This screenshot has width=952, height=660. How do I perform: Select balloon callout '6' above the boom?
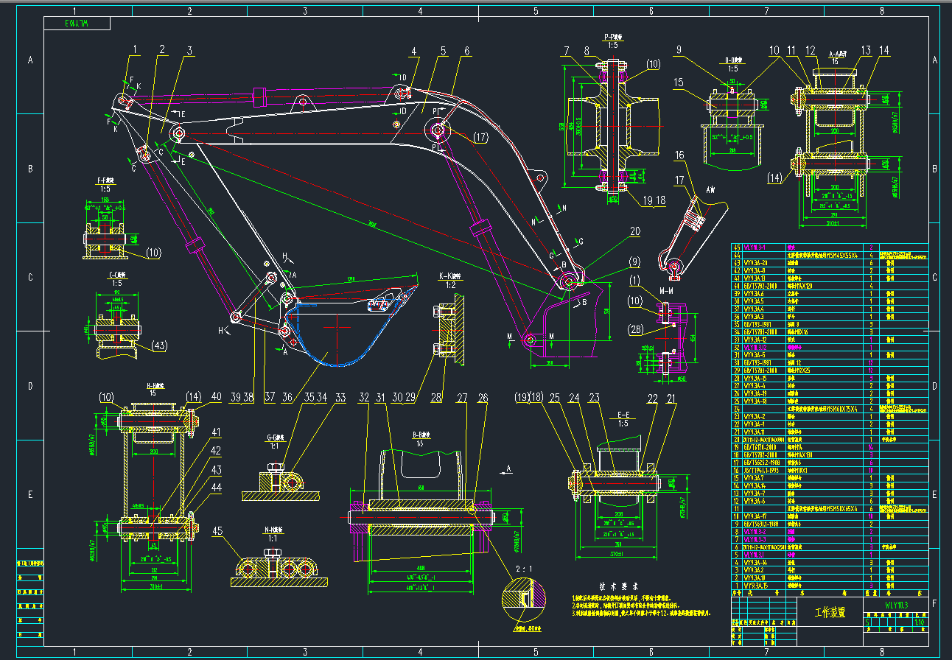(467, 51)
